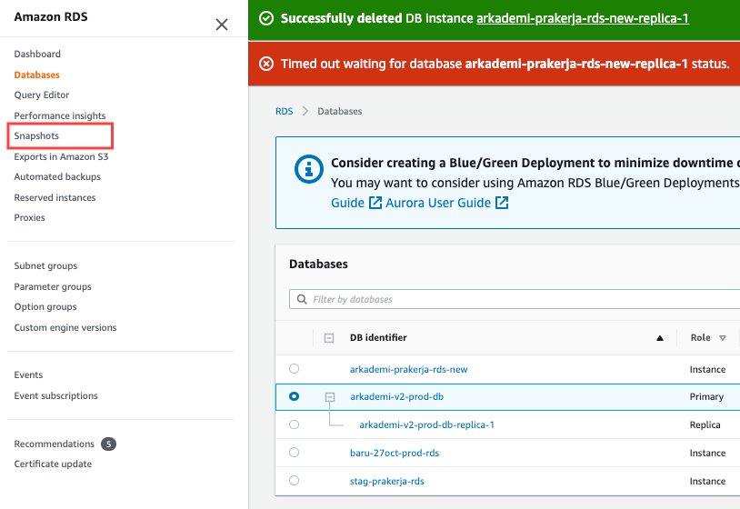Click the Databases breadcrumb text
Image resolution: width=740 pixels, height=509 pixels.
coord(340,111)
